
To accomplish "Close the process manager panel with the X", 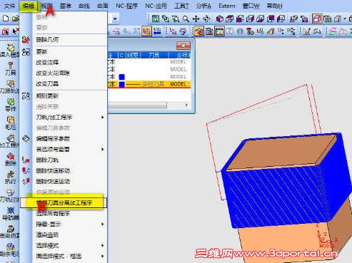I will pyautogui.click(x=183, y=46).
